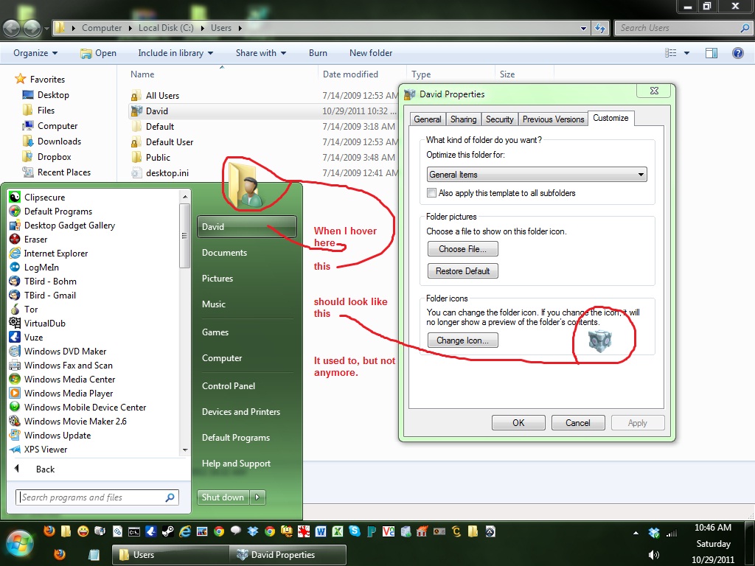Open the 'Optimize this folder for' dropdown
755x566 pixels.
click(641, 175)
